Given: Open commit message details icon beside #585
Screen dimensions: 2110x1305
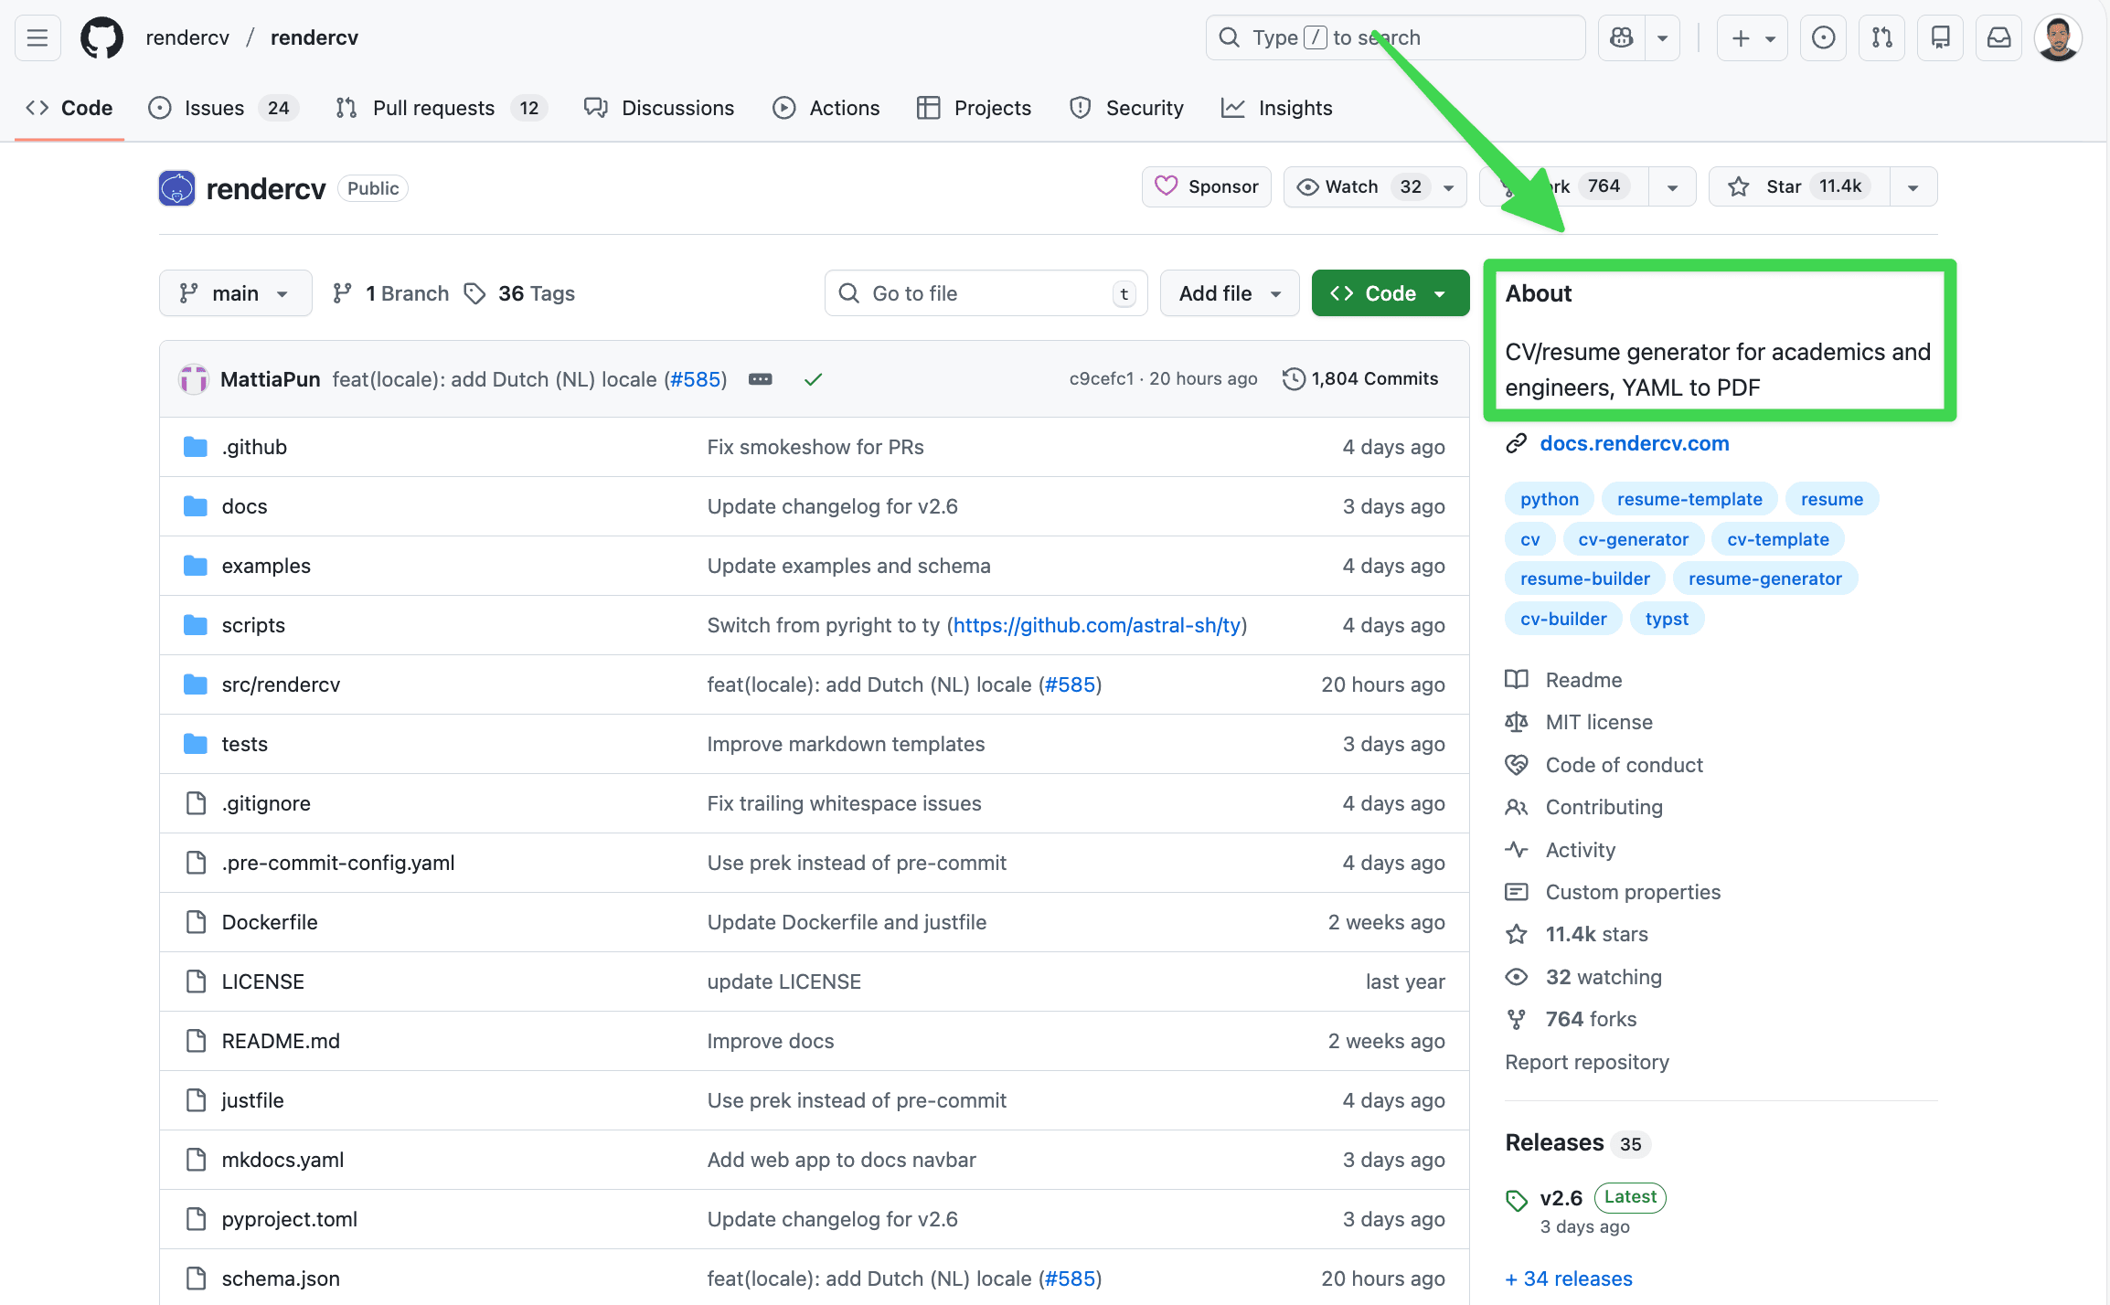Looking at the screenshot, I should click(x=760, y=378).
